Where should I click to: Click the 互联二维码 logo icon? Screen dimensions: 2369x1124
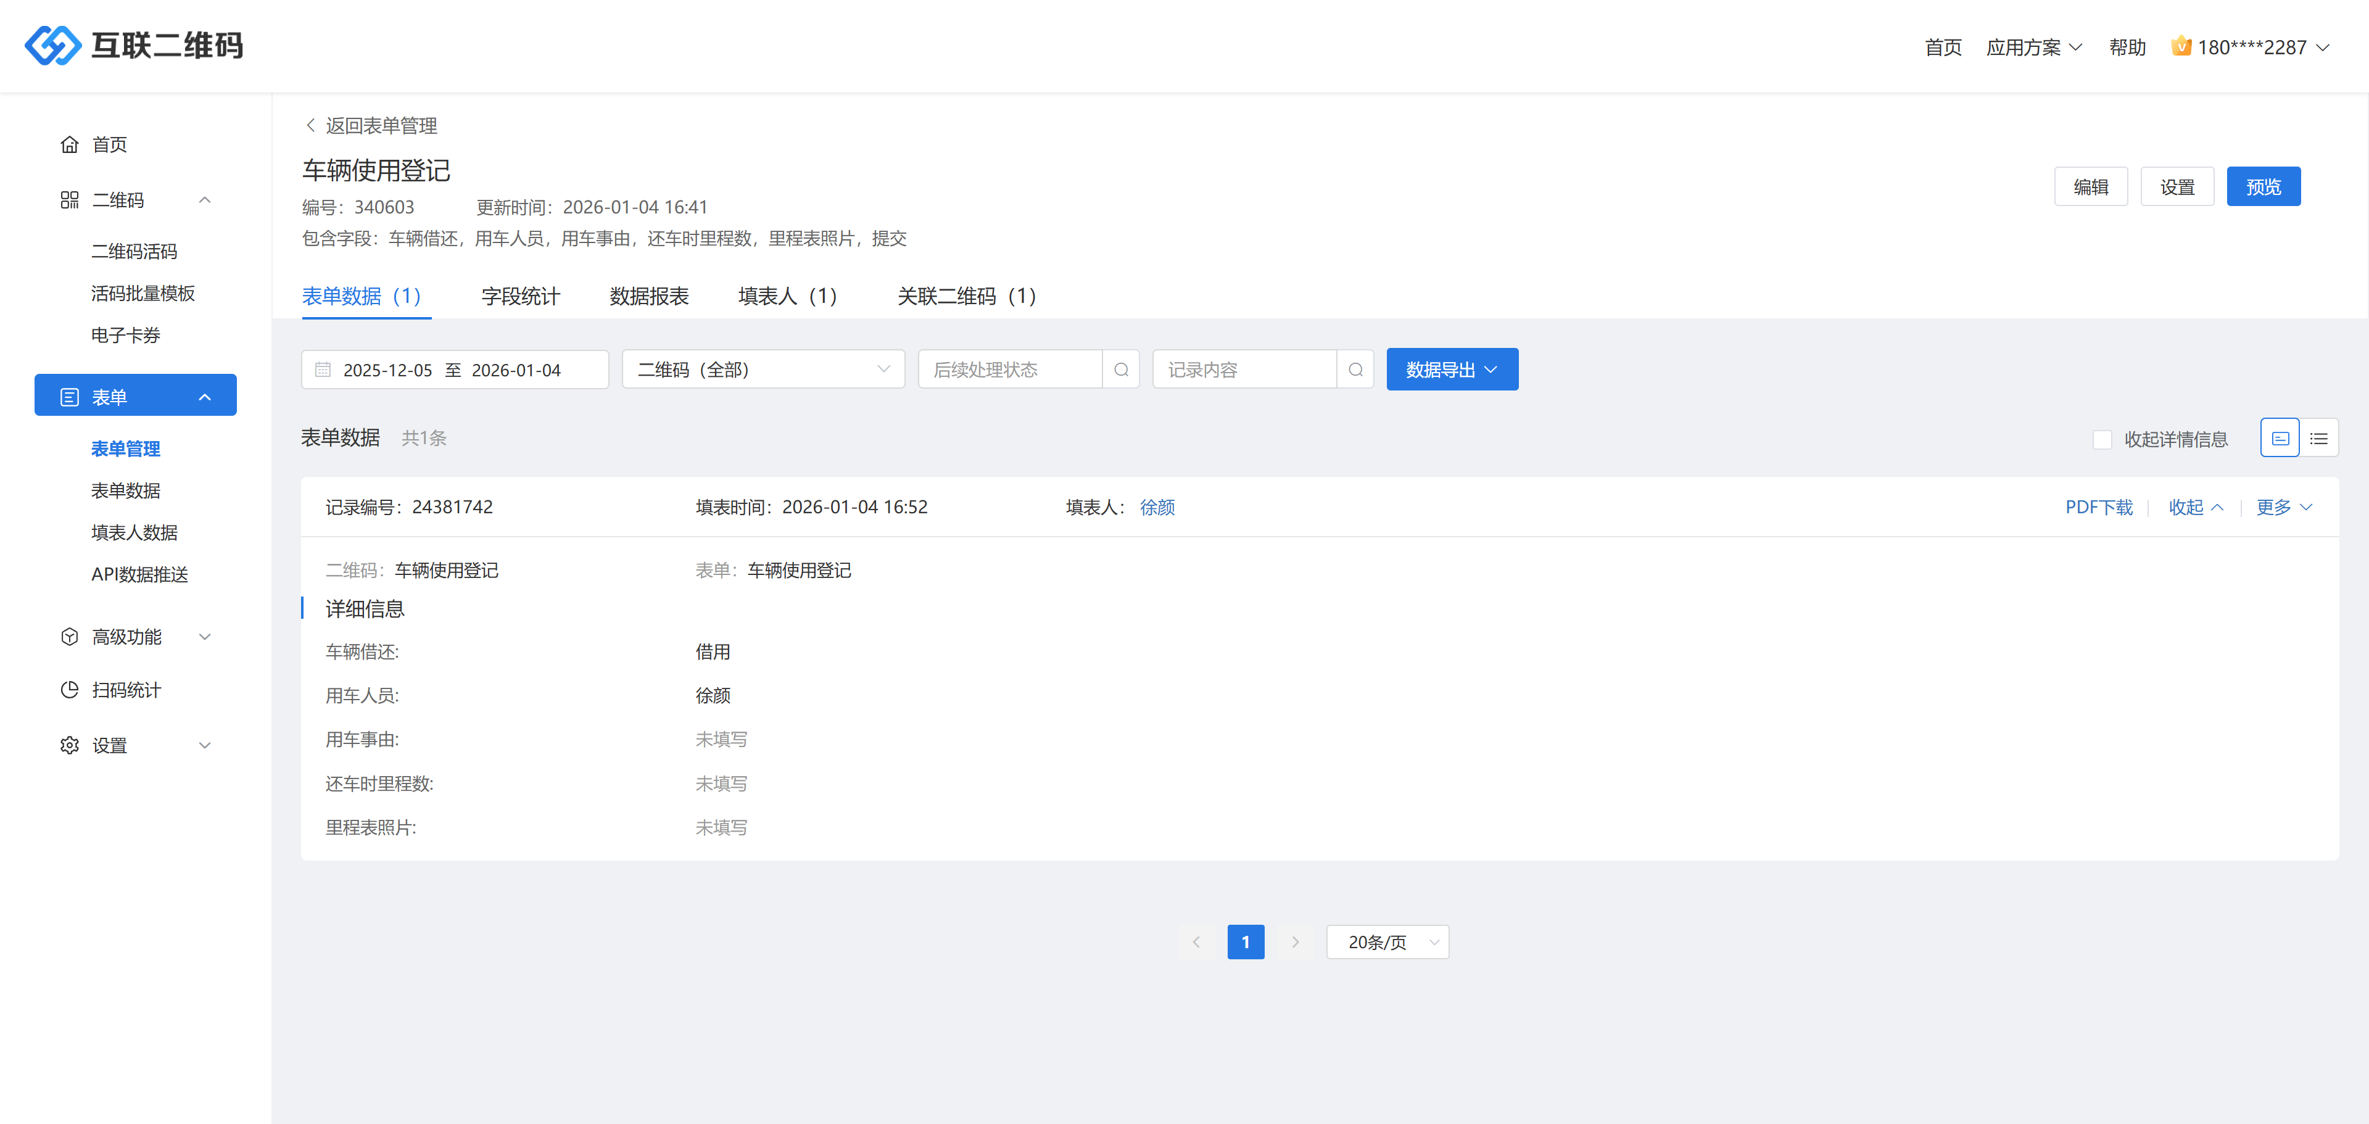(x=52, y=45)
